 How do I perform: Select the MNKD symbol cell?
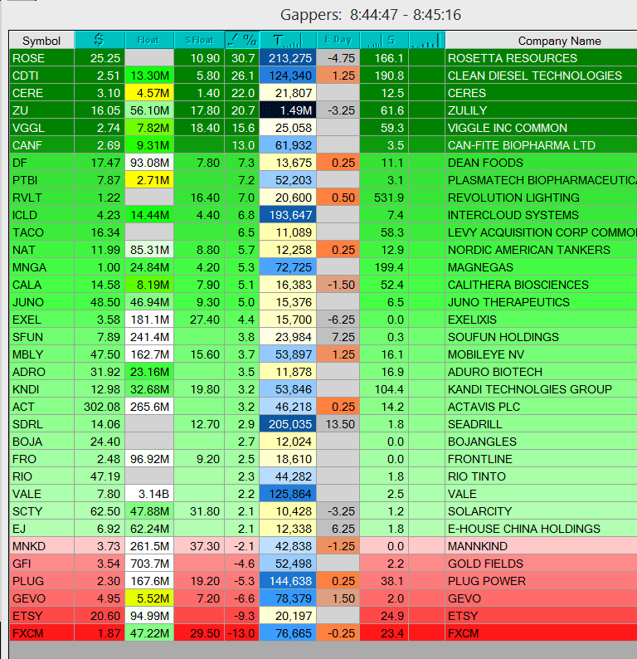click(x=42, y=546)
